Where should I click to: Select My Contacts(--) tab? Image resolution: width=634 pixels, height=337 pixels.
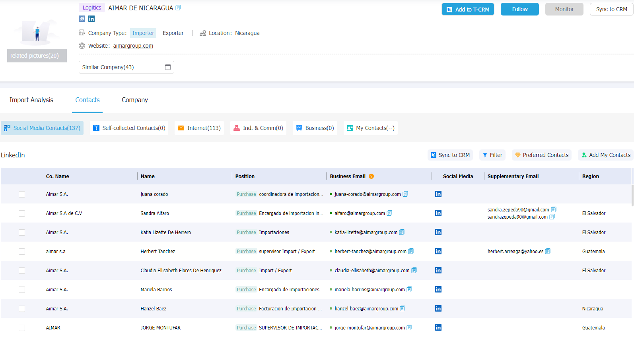(x=371, y=128)
